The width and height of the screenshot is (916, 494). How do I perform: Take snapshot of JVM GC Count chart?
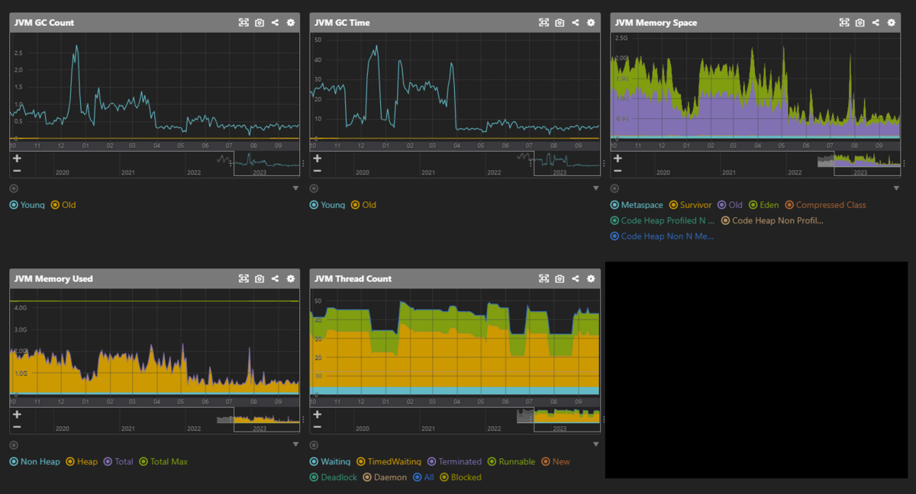point(260,23)
